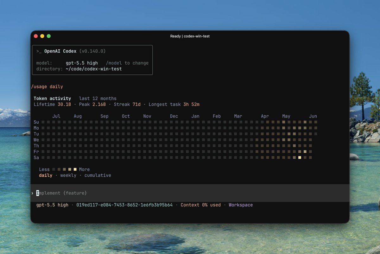Click the window title Ready | codex-win-test

click(190, 36)
